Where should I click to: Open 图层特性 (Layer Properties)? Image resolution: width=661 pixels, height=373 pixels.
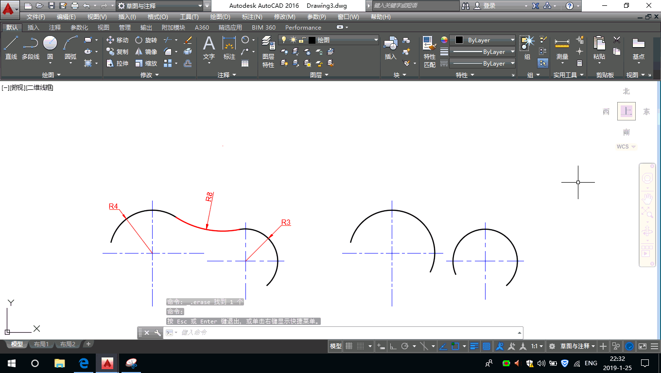(268, 51)
